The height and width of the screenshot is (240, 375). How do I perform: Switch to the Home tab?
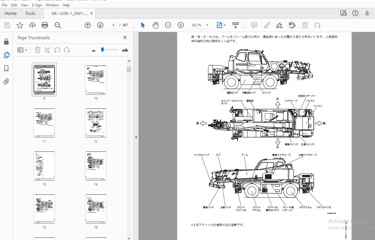click(11, 13)
